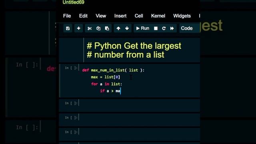The height and width of the screenshot is (144, 256).
Task: Open the Edit menu
Action: coord(83,16)
